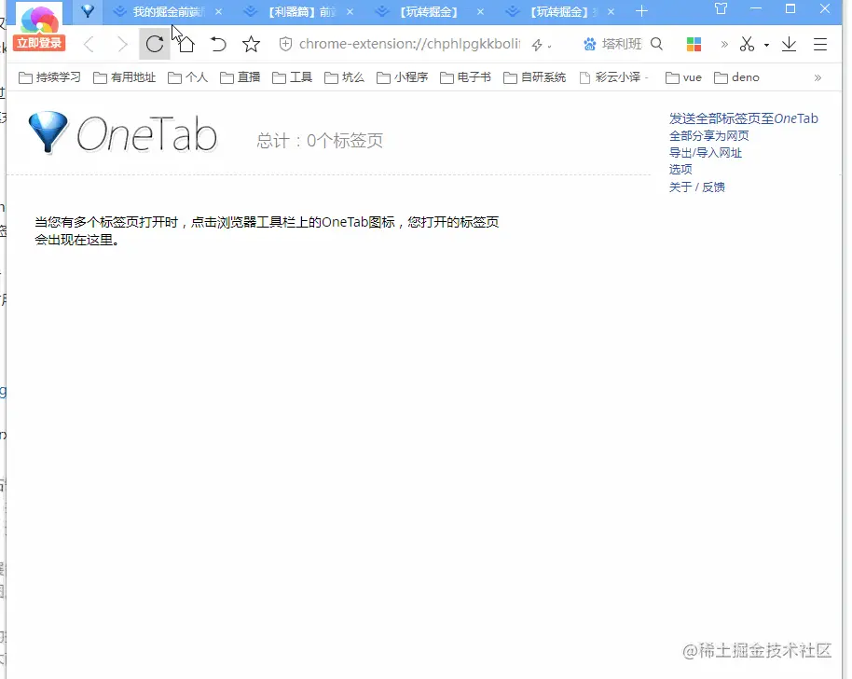
Task: Click the undo close tab icon
Action: coord(218,44)
